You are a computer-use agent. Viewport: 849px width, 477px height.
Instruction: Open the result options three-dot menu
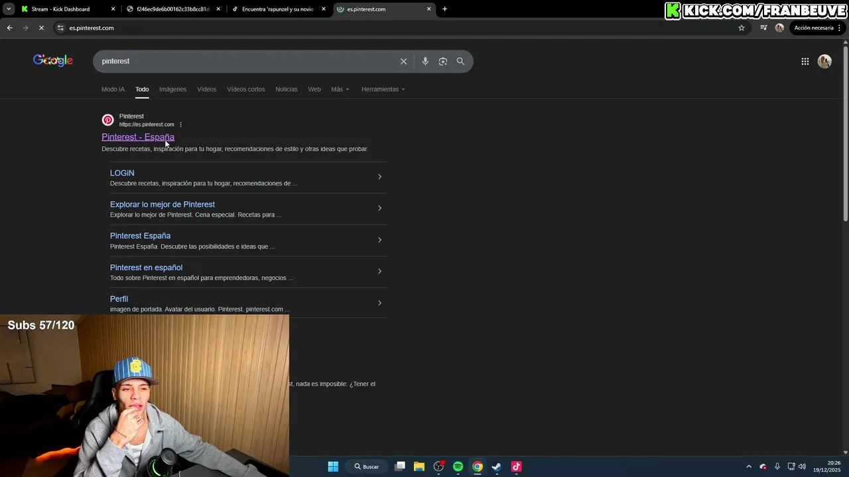[180, 125]
